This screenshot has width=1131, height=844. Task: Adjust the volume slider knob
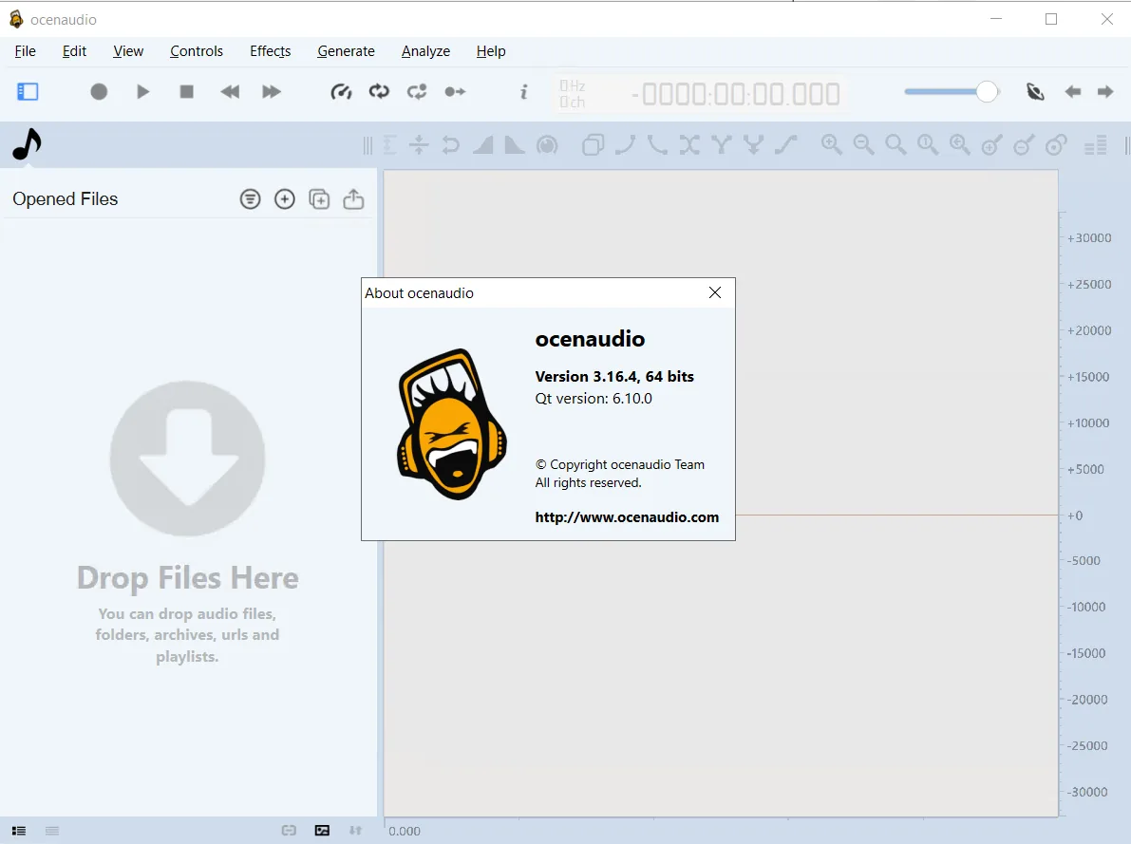coord(987,91)
